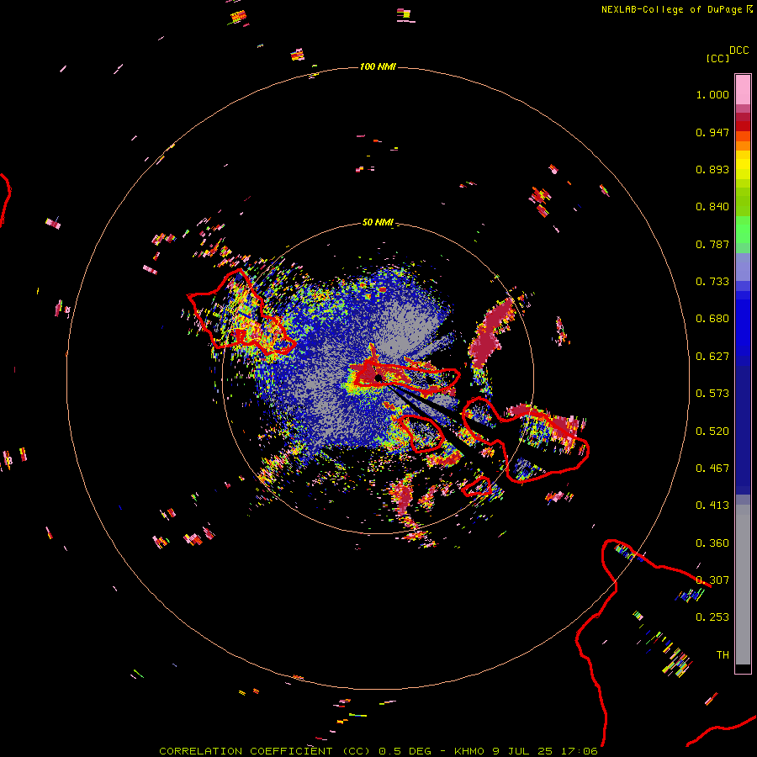The image size is (757, 757).
Task: Click the 0.787 scale value
Action: 712,244
